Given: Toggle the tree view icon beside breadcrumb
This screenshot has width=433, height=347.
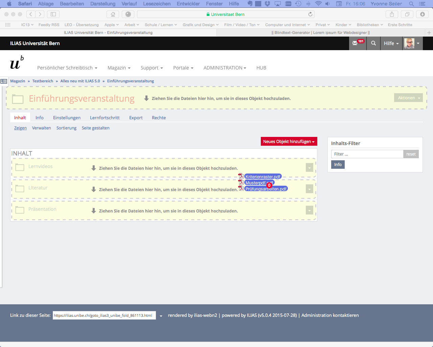Looking at the screenshot, I should (x=4, y=81).
